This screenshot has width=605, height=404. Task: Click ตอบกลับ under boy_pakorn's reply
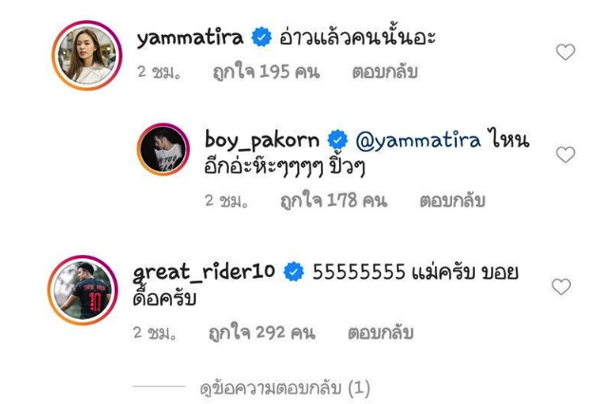pos(452,201)
